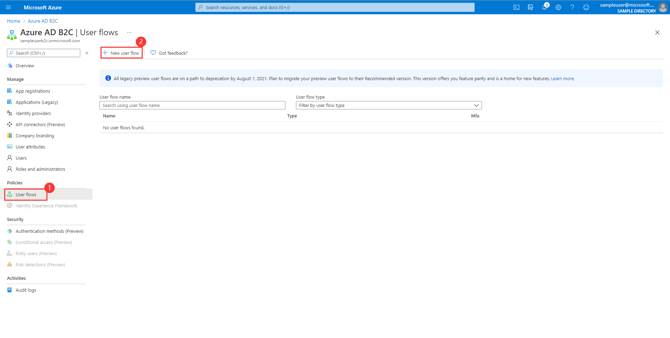
Task: Expand the Filter by user flow type dropdown
Action: (389, 105)
